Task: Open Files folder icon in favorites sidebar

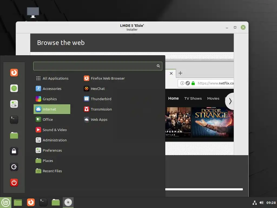Action: [x=14, y=135]
